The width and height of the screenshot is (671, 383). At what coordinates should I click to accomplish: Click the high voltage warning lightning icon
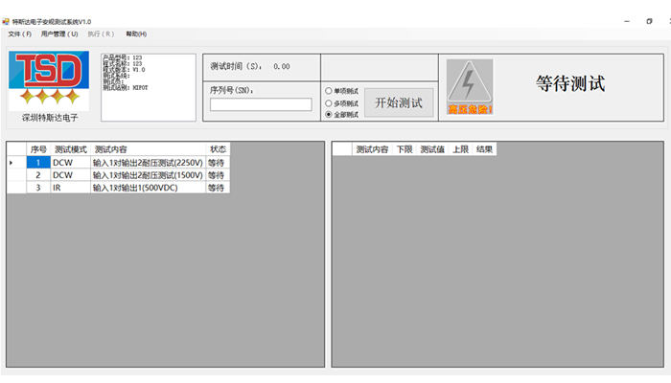click(470, 86)
